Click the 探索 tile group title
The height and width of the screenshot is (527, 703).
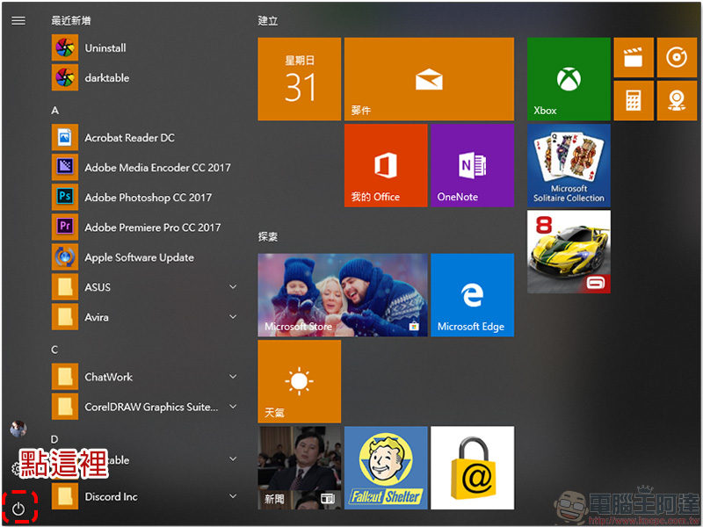pos(268,236)
